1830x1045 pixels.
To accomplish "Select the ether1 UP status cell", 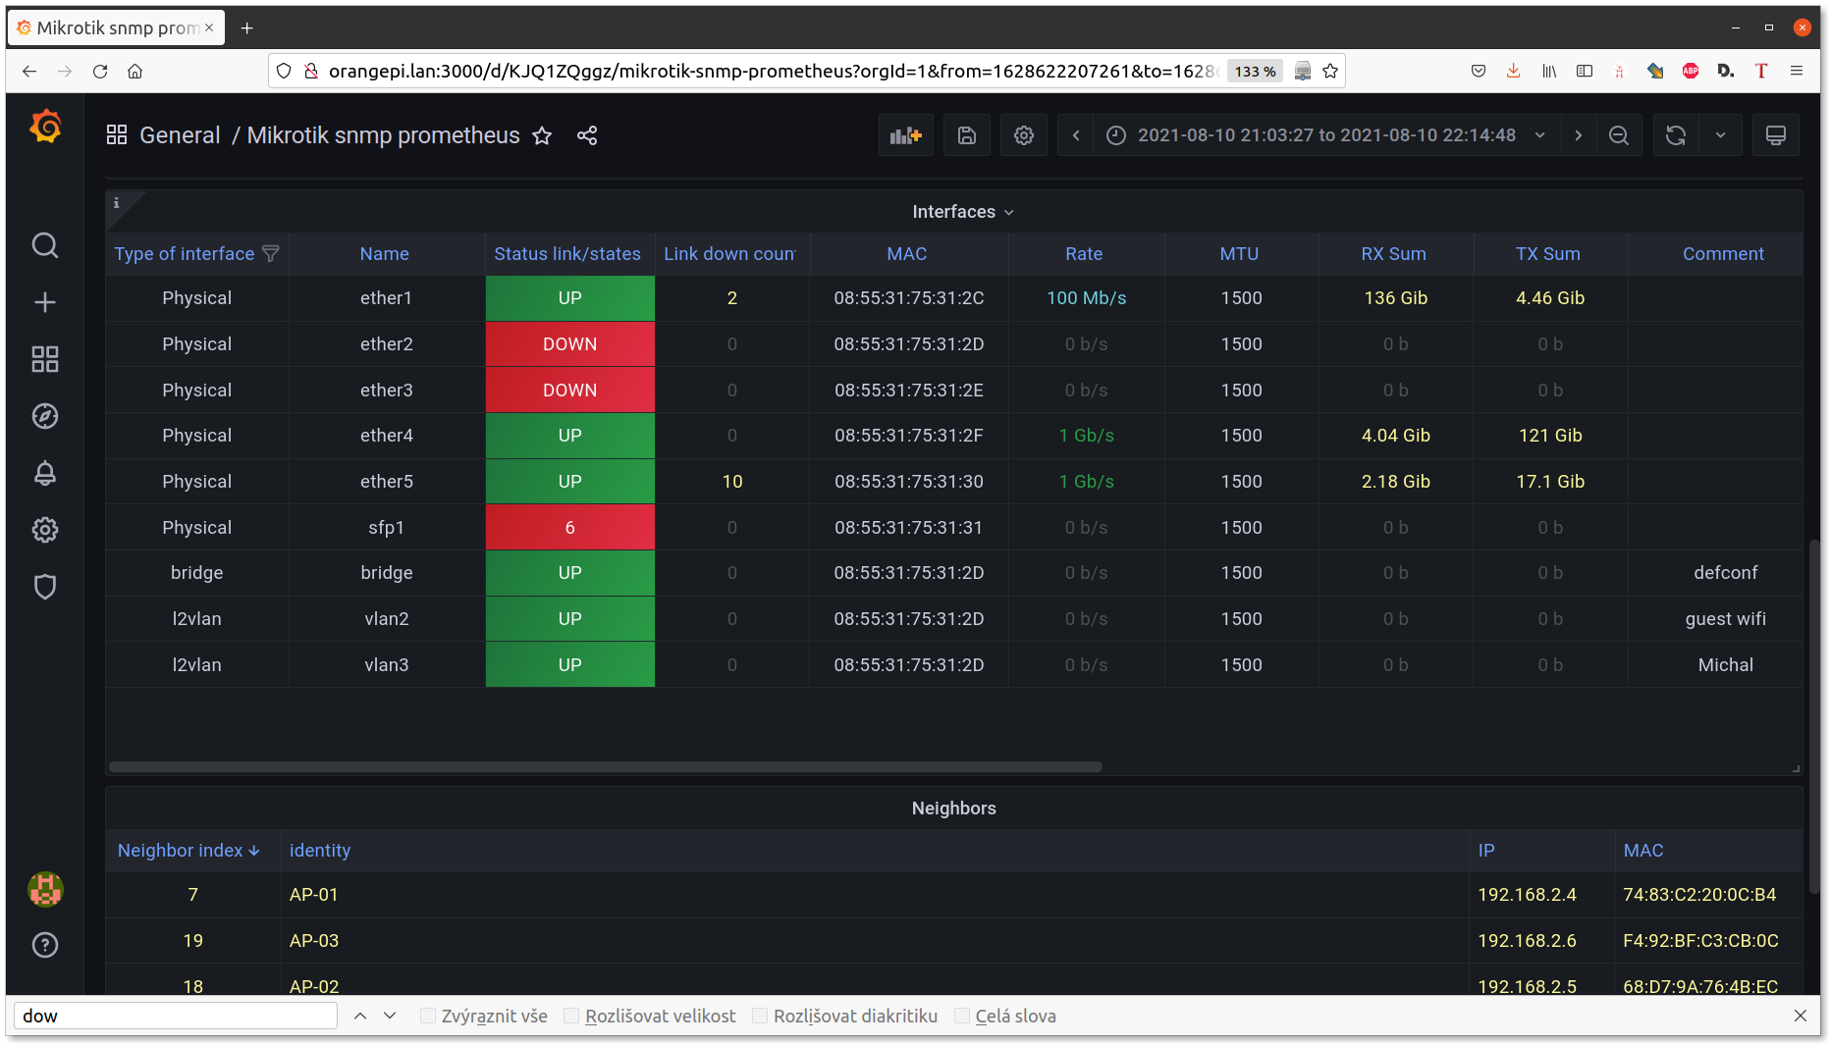I will tap(570, 298).
